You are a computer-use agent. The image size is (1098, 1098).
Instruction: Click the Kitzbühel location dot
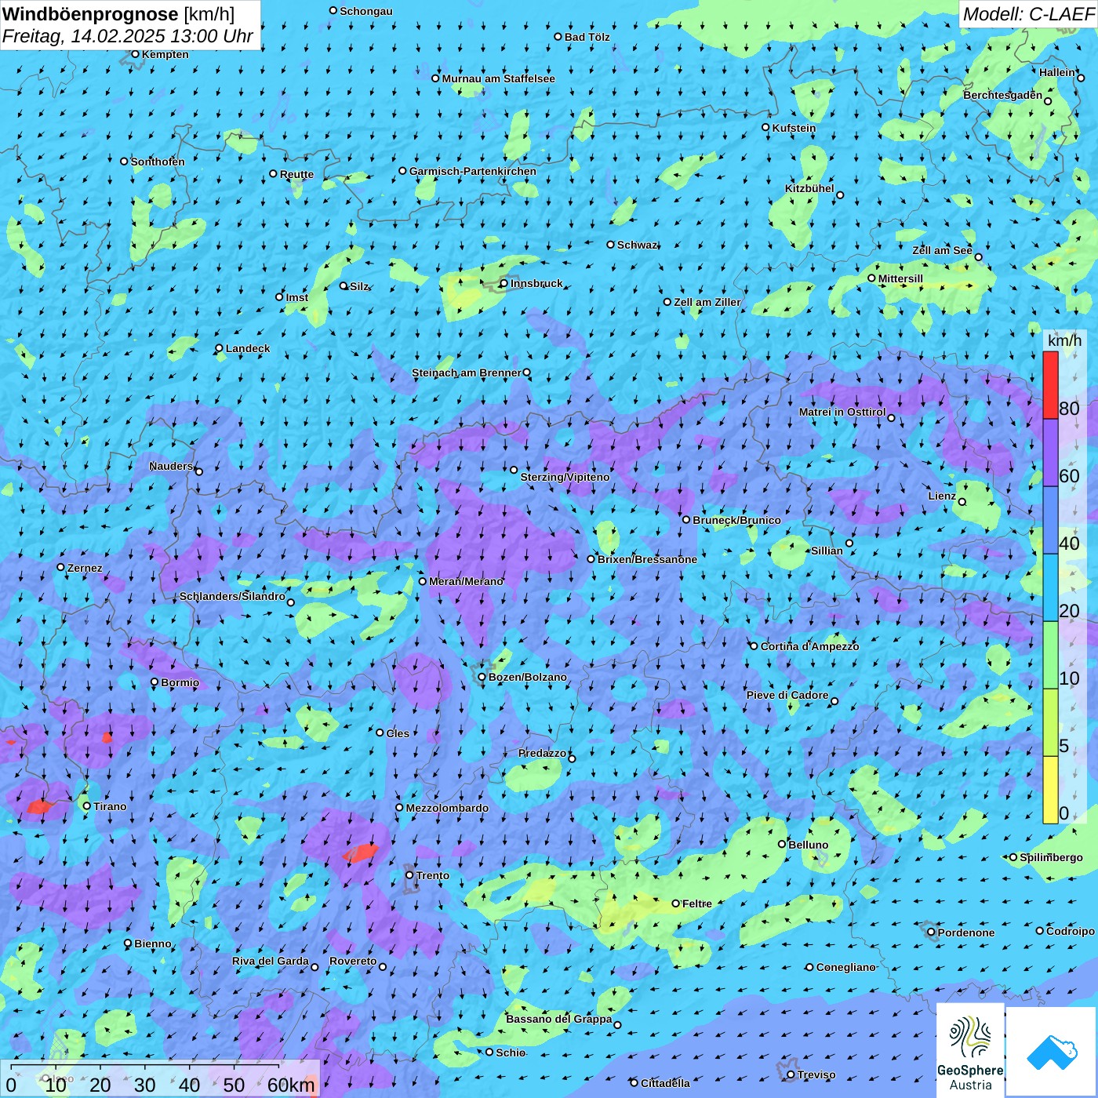pos(840,195)
